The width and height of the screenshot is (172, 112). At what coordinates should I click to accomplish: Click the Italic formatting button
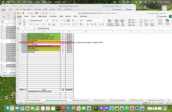click(34, 24)
